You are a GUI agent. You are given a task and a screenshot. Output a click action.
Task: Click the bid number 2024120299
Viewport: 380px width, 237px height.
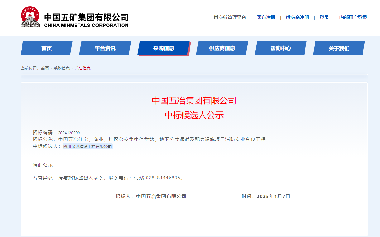(x=69, y=133)
